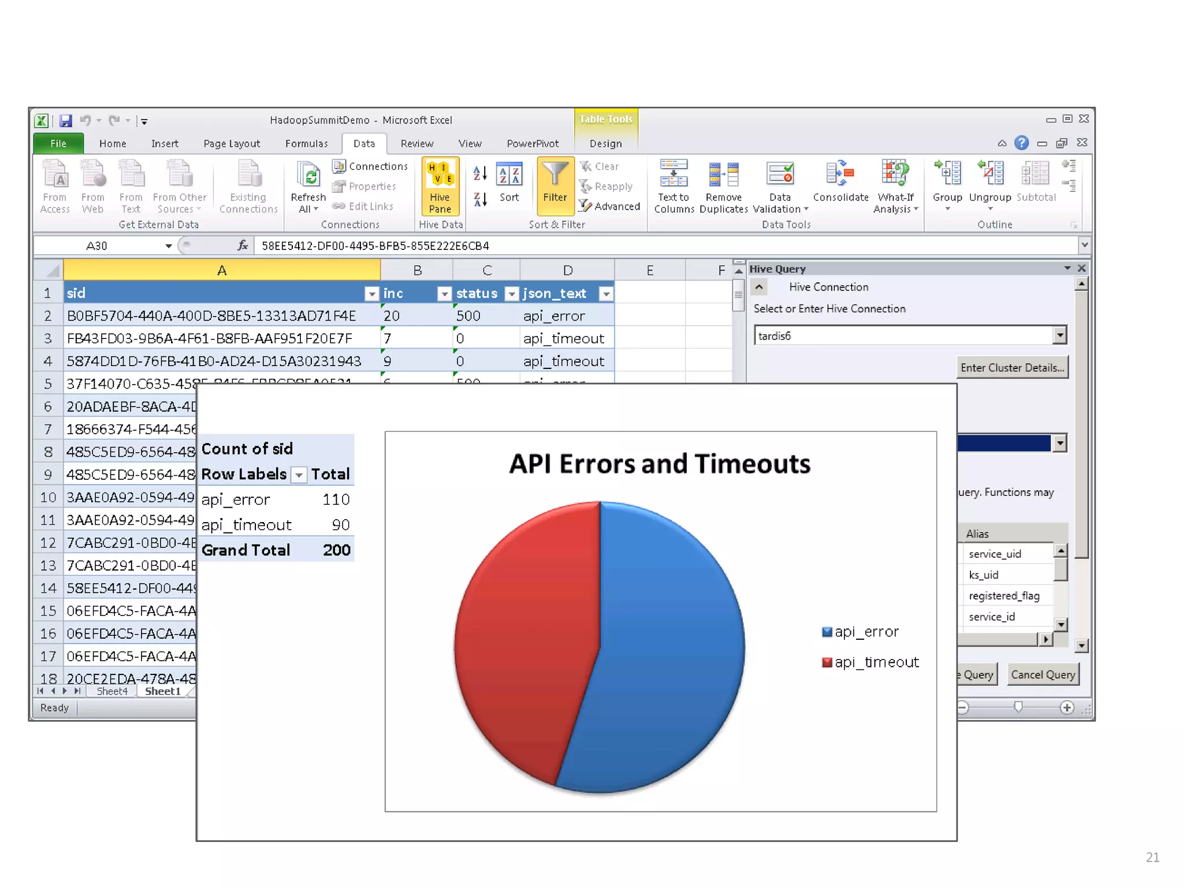Screen dimensions: 1183x887
Task: Open the sid column filter dropdown
Action: pyautogui.click(x=372, y=294)
